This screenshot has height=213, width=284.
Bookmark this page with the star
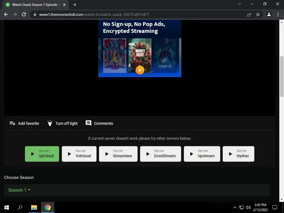point(258,14)
